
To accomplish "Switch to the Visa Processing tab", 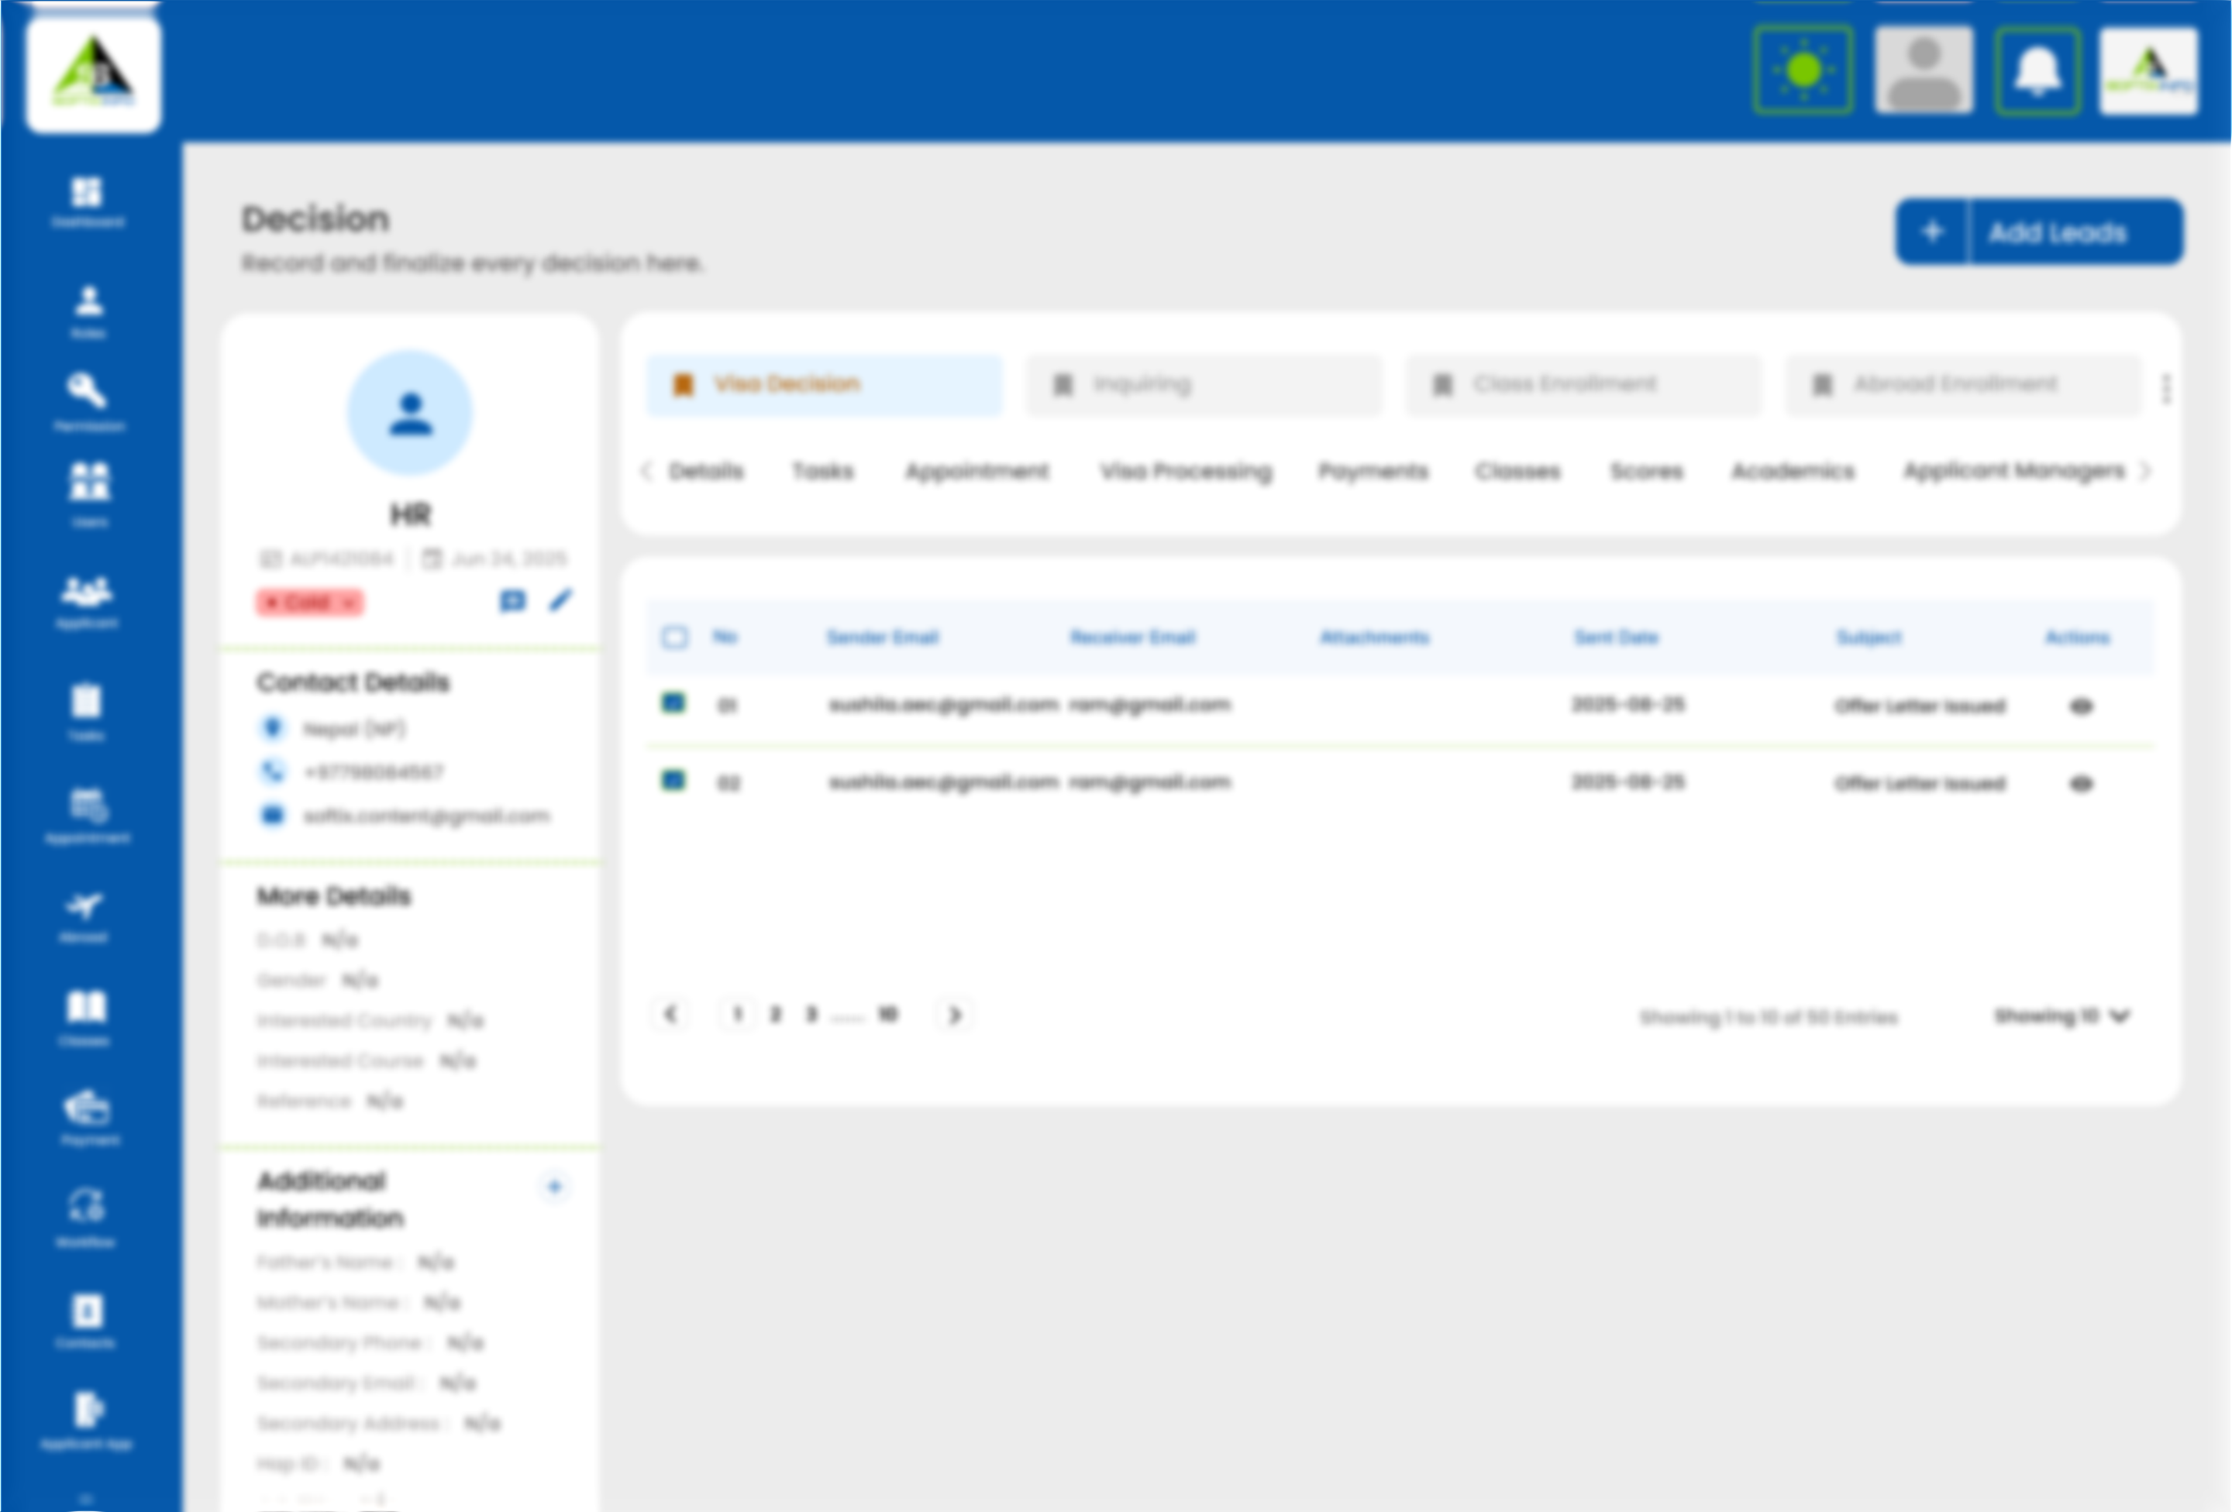I will click(1185, 472).
